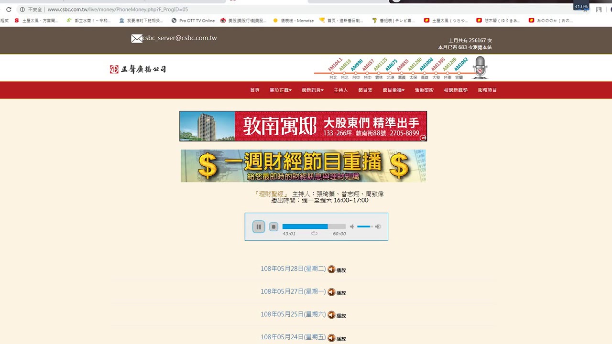Screen dimensions: 612x344
Task: Play the 108年05月27日 episode via speaker icon
Action: point(331,292)
